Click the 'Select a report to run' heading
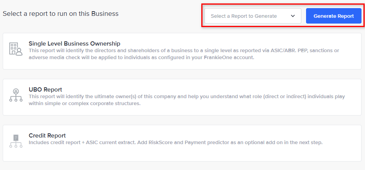365x170 pixels. pos(61,14)
